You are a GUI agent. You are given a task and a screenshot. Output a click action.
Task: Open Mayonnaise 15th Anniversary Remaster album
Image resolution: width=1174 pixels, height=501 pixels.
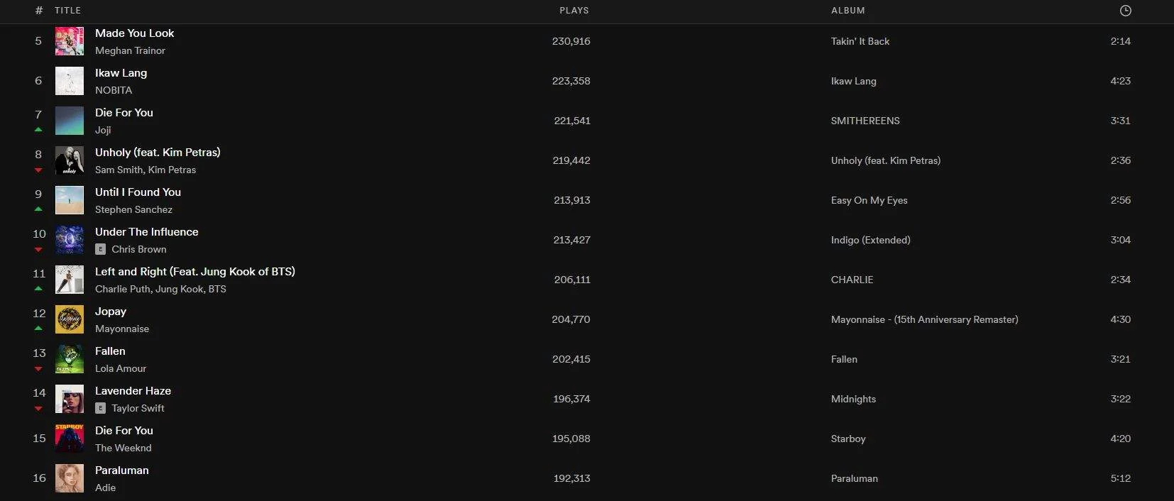pyautogui.click(x=924, y=319)
